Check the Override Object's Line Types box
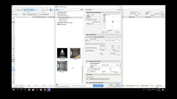The height and width of the screenshot is (99, 177). coord(110,68)
